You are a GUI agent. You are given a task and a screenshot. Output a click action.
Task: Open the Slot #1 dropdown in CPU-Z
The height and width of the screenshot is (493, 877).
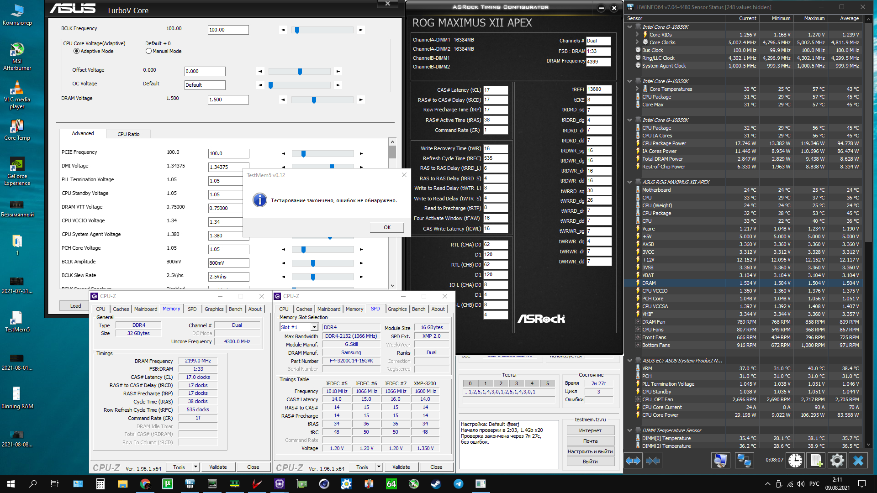314,327
